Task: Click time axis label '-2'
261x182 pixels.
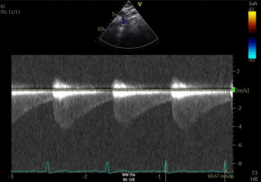Action: (x=85, y=177)
